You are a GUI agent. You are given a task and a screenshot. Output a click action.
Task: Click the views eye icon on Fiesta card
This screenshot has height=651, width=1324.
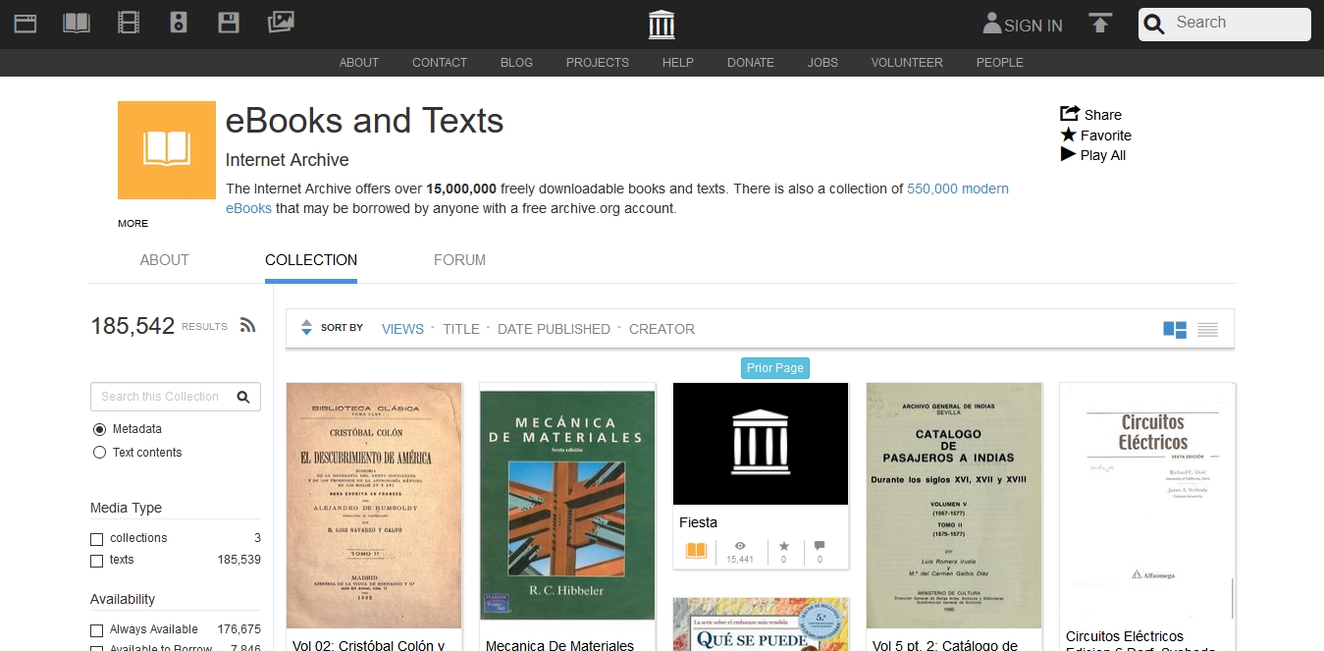[x=740, y=545]
